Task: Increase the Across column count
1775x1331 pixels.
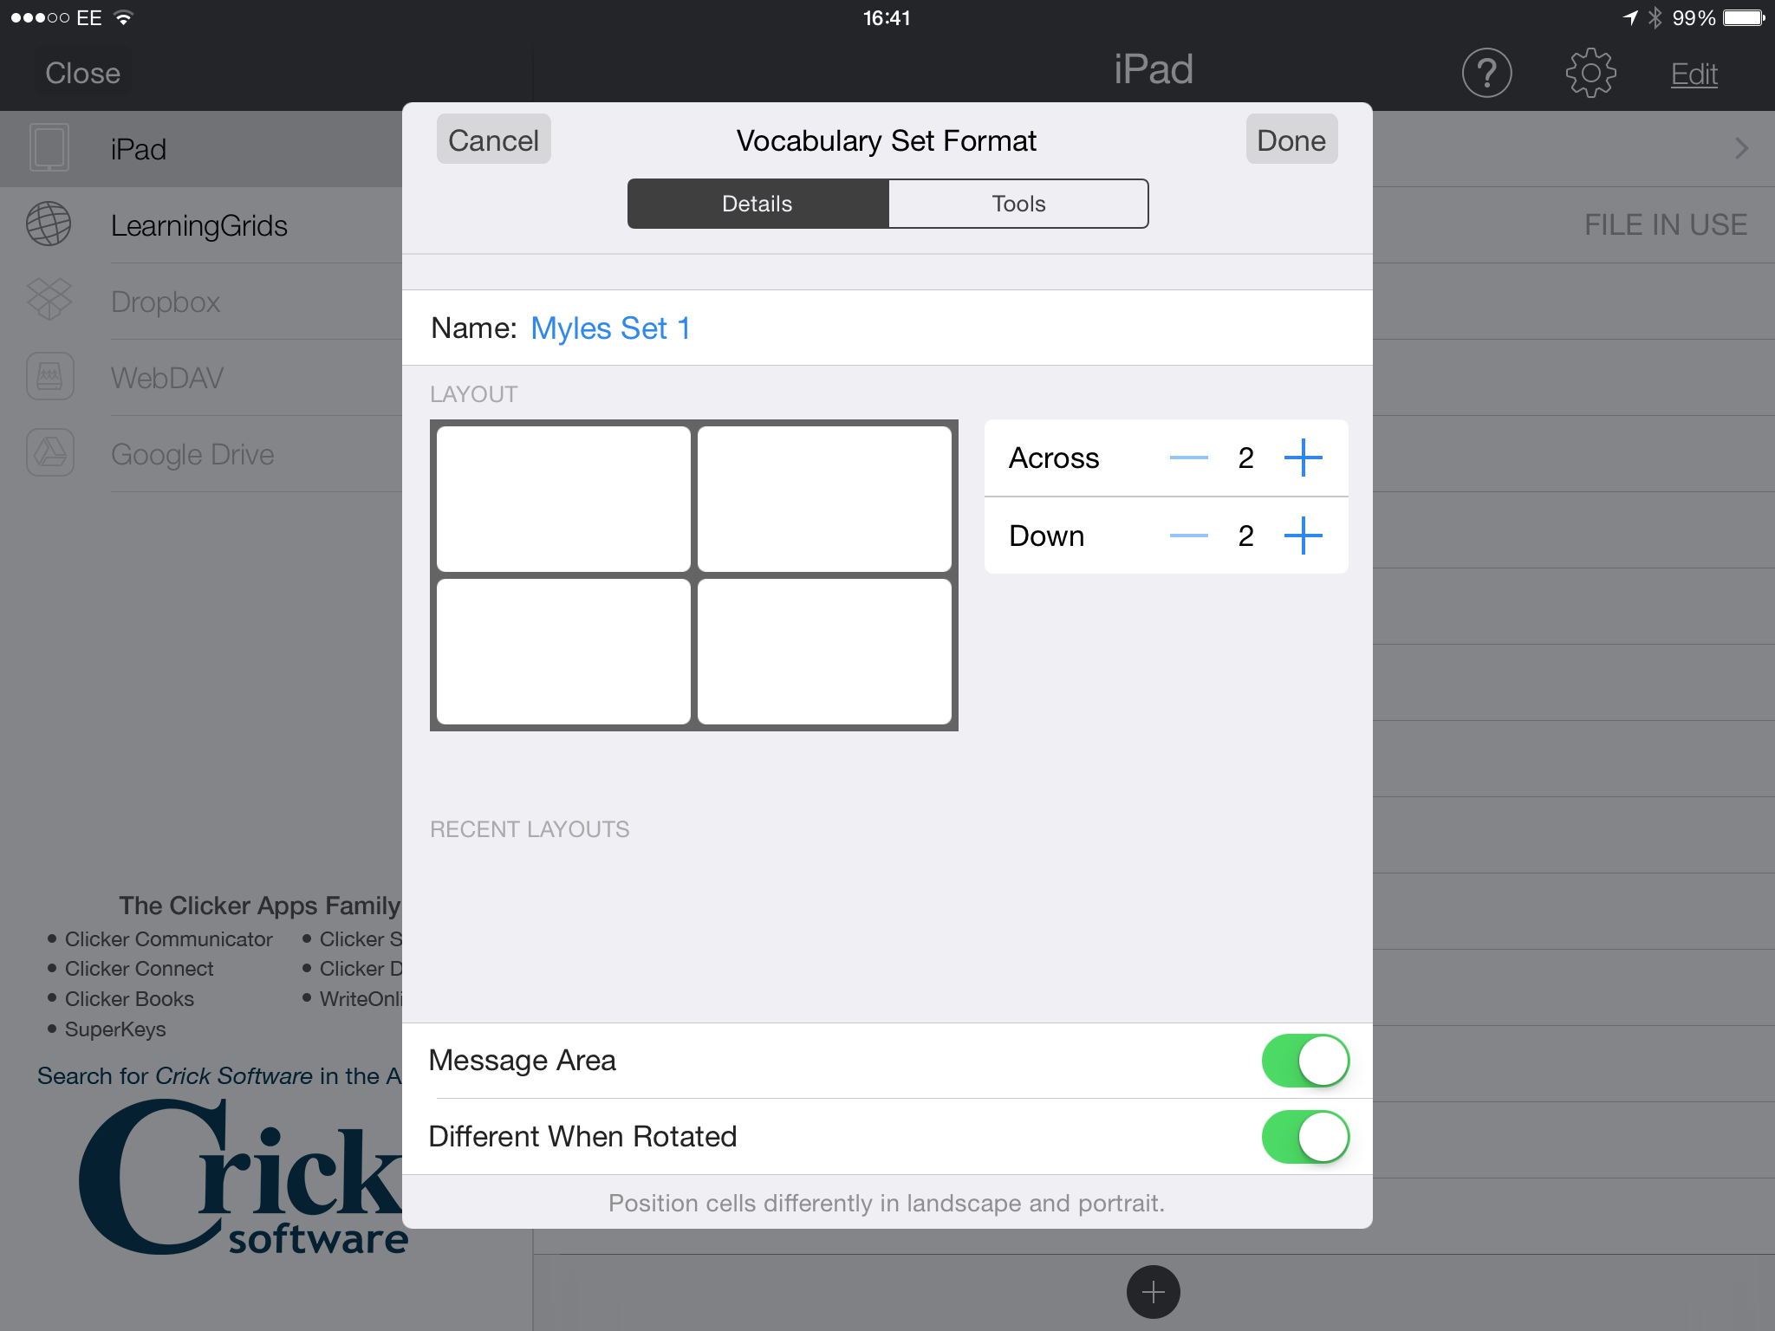Action: coord(1303,458)
